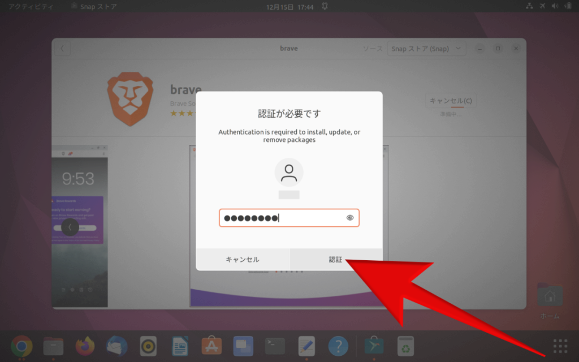Click the notification bell icon in the top bar

click(325, 6)
